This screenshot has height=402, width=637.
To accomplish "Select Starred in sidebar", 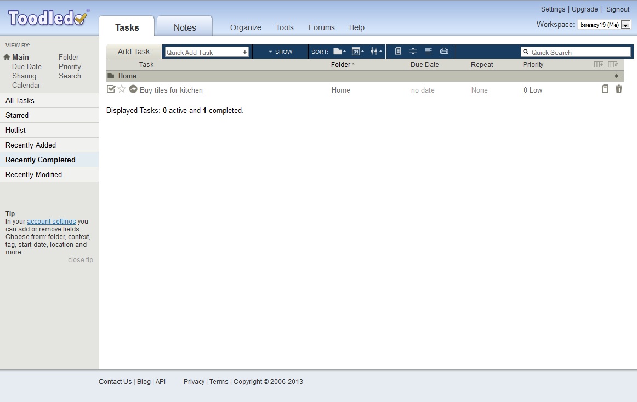I will pos(49,115).
